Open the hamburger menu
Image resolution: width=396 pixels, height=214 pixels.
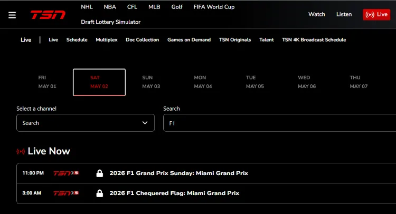(12, 15)
